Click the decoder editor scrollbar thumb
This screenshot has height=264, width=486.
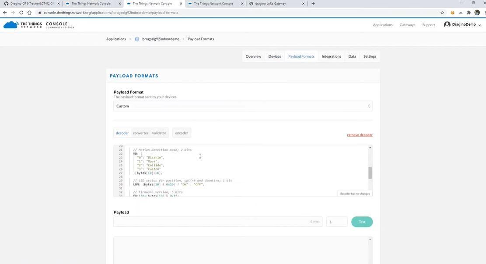(x=370, y=173)
